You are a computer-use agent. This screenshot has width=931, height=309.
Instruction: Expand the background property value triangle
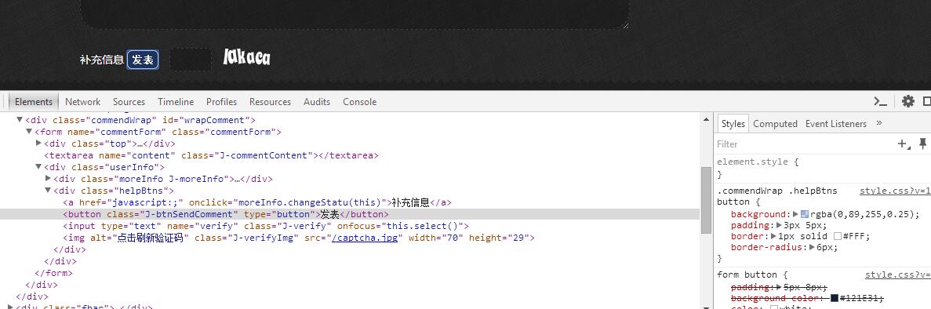tap(796, 213)
